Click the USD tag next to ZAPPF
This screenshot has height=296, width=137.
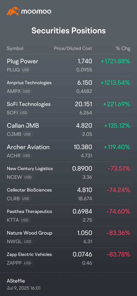pos(28,263)
